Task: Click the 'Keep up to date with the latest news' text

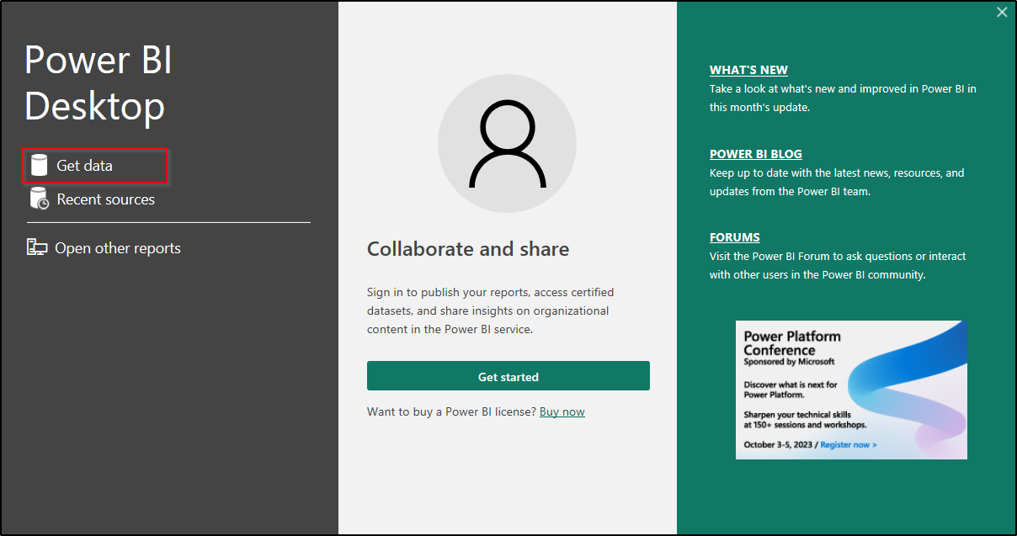Action: click(x=837, y=182)
